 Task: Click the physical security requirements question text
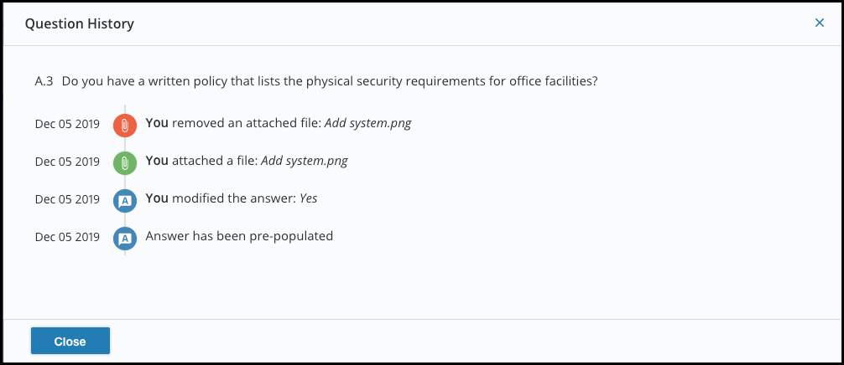pos(330,81)
